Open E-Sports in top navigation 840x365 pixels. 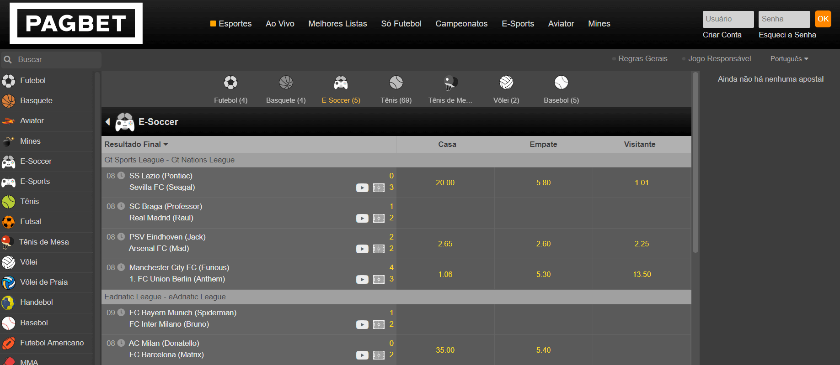pyautogui.click(x=518, y=24)
